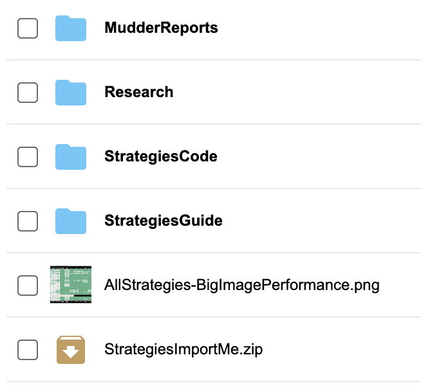Viewport: 421px width, 391px height.
Task: Open the MudderReports folder icon
Action: pyautogui.click(x=71, y=28)
